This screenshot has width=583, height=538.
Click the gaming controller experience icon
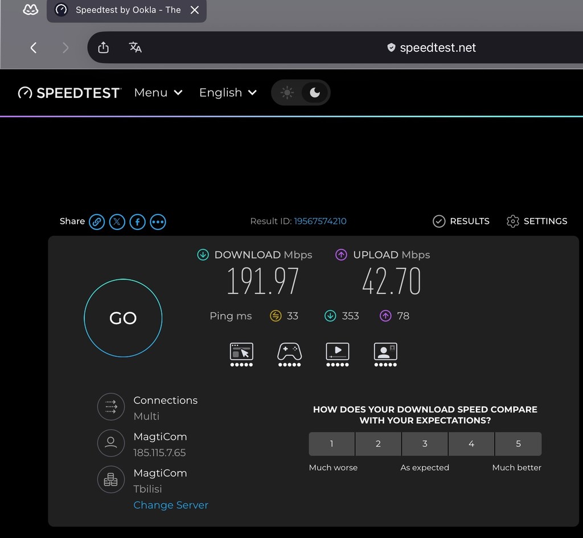coord(290,354)
